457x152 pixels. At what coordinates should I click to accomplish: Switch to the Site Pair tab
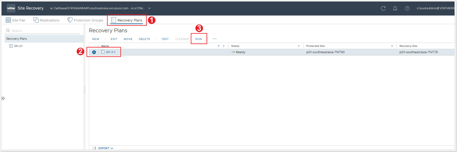coord(15,20)
